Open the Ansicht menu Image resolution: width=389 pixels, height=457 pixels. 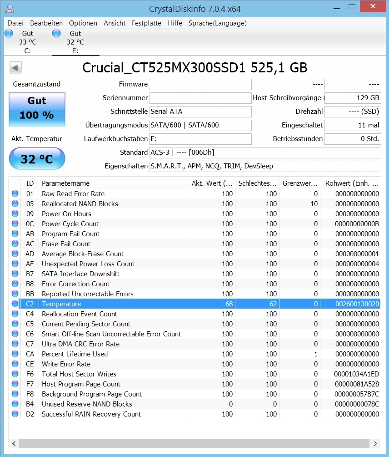pos(115,23)
